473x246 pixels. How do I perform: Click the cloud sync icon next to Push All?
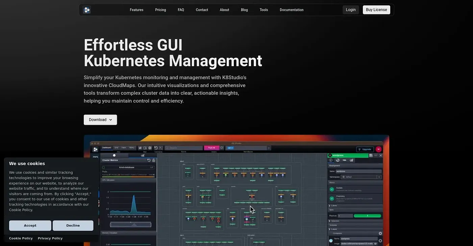222,148
